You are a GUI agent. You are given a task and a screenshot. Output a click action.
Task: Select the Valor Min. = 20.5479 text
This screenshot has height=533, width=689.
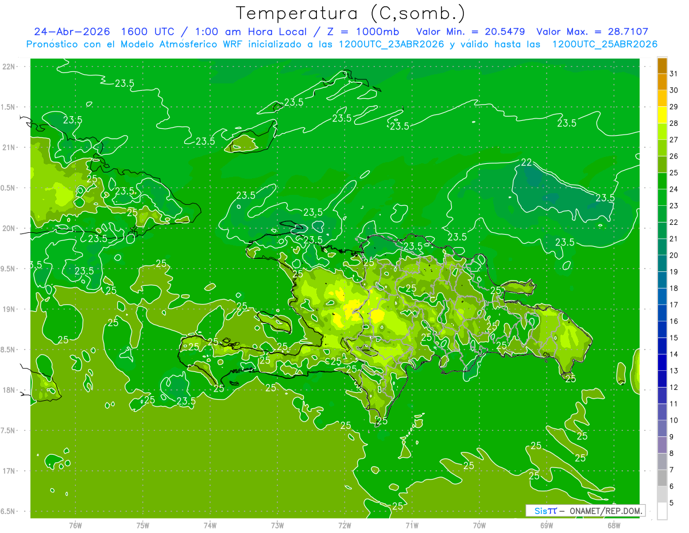click(473, 32)
